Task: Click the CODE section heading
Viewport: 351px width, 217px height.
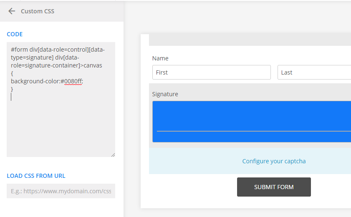Action: coord(15,34)
